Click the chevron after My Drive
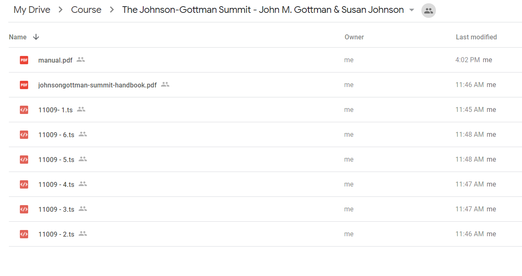Screen dimensions: 522x276 coord(61,10)
